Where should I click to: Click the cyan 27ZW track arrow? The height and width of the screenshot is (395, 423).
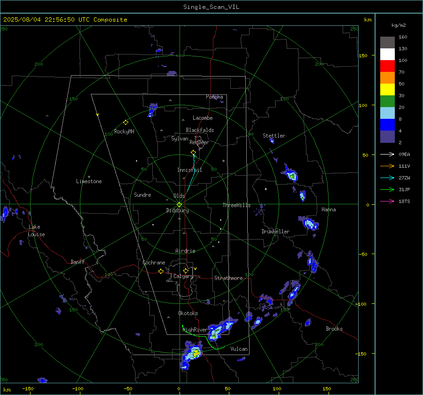[387, 178]
